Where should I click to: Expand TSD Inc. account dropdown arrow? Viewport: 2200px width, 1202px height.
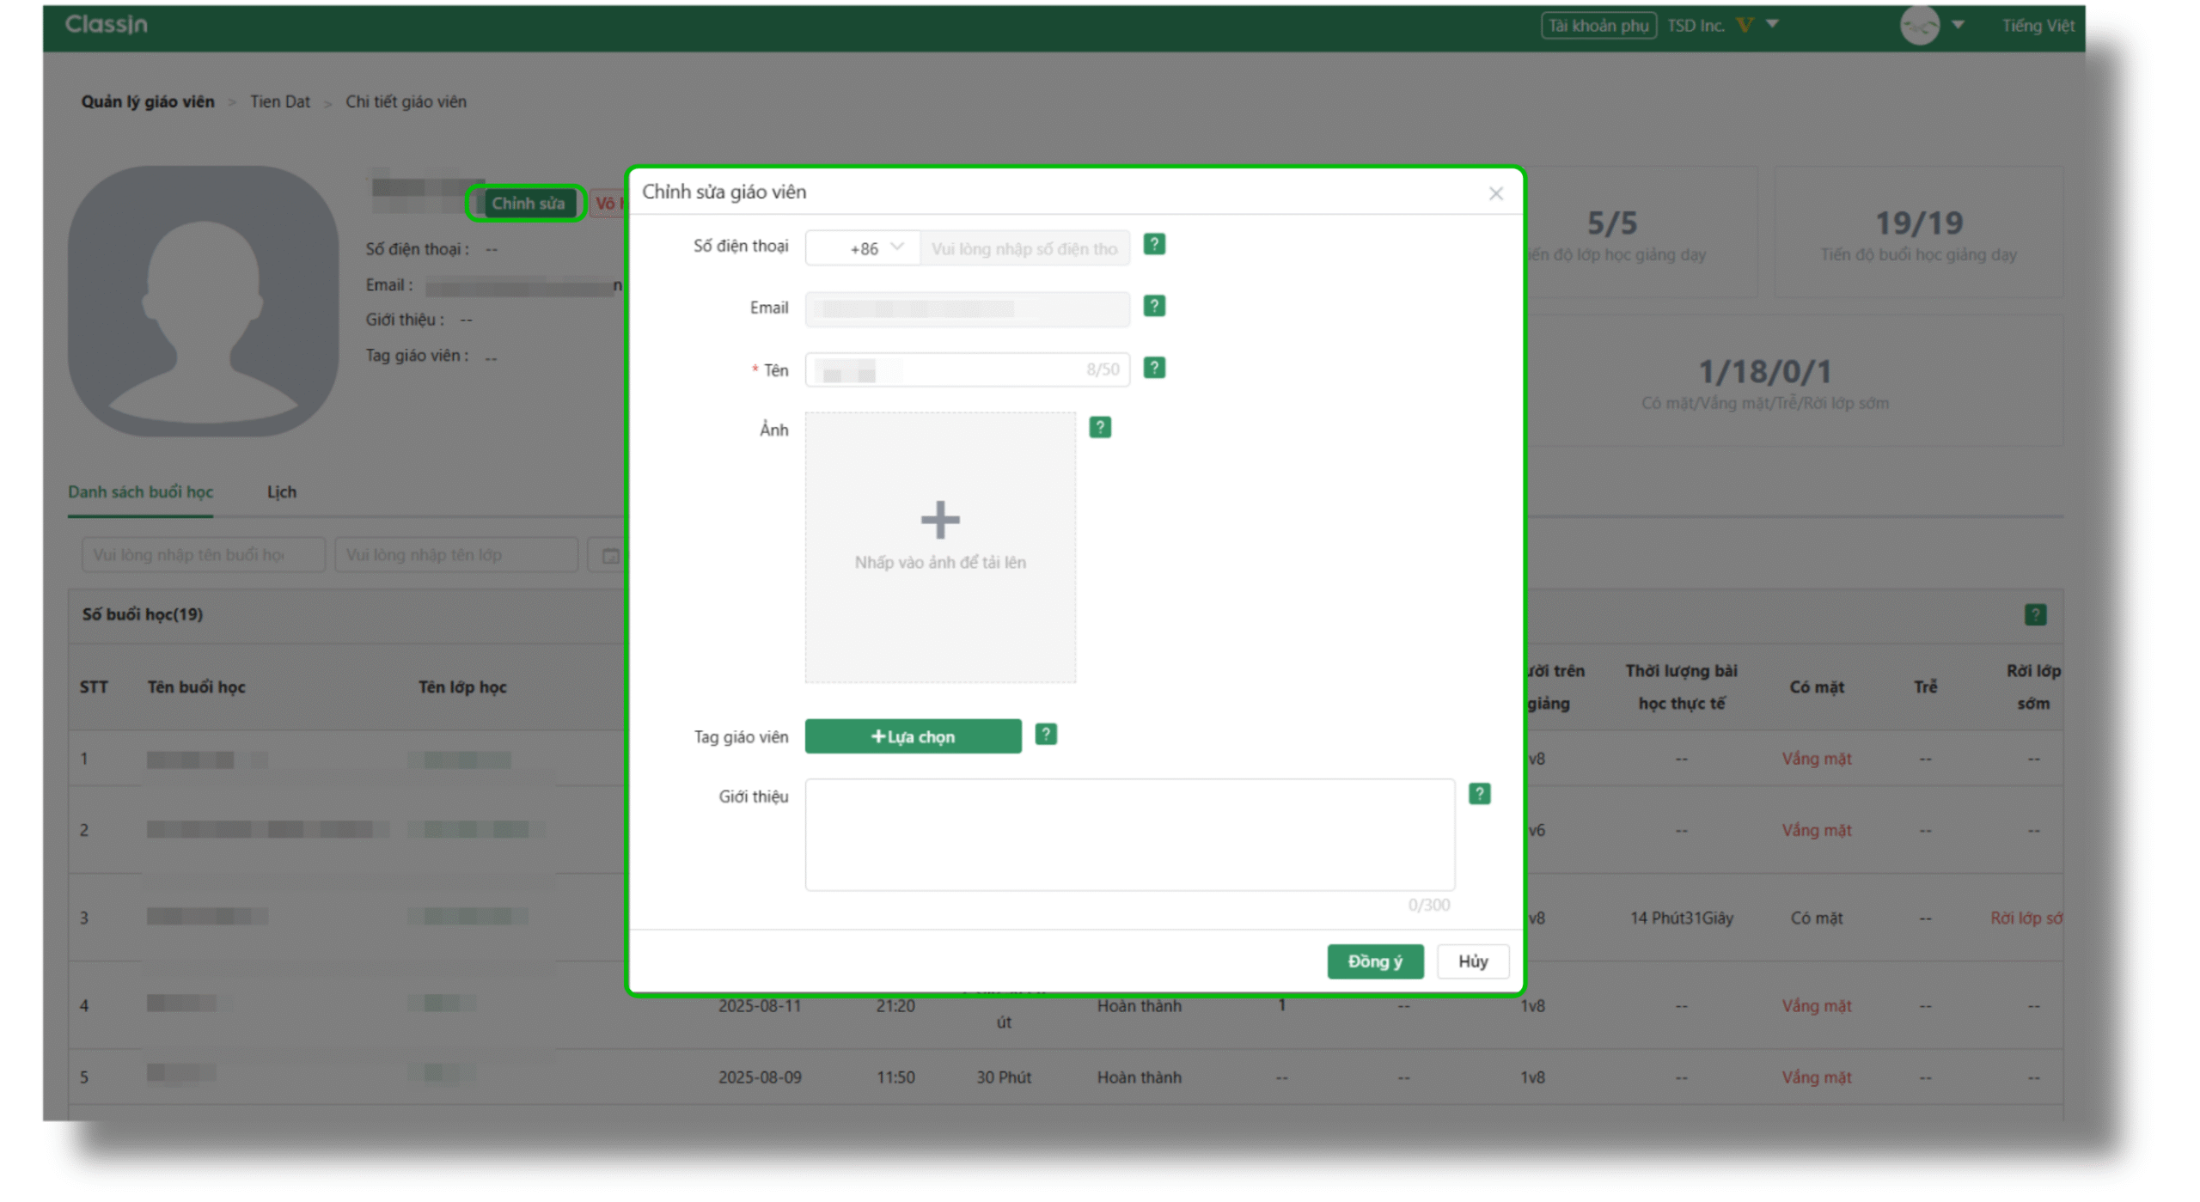tap(1771, 24)
